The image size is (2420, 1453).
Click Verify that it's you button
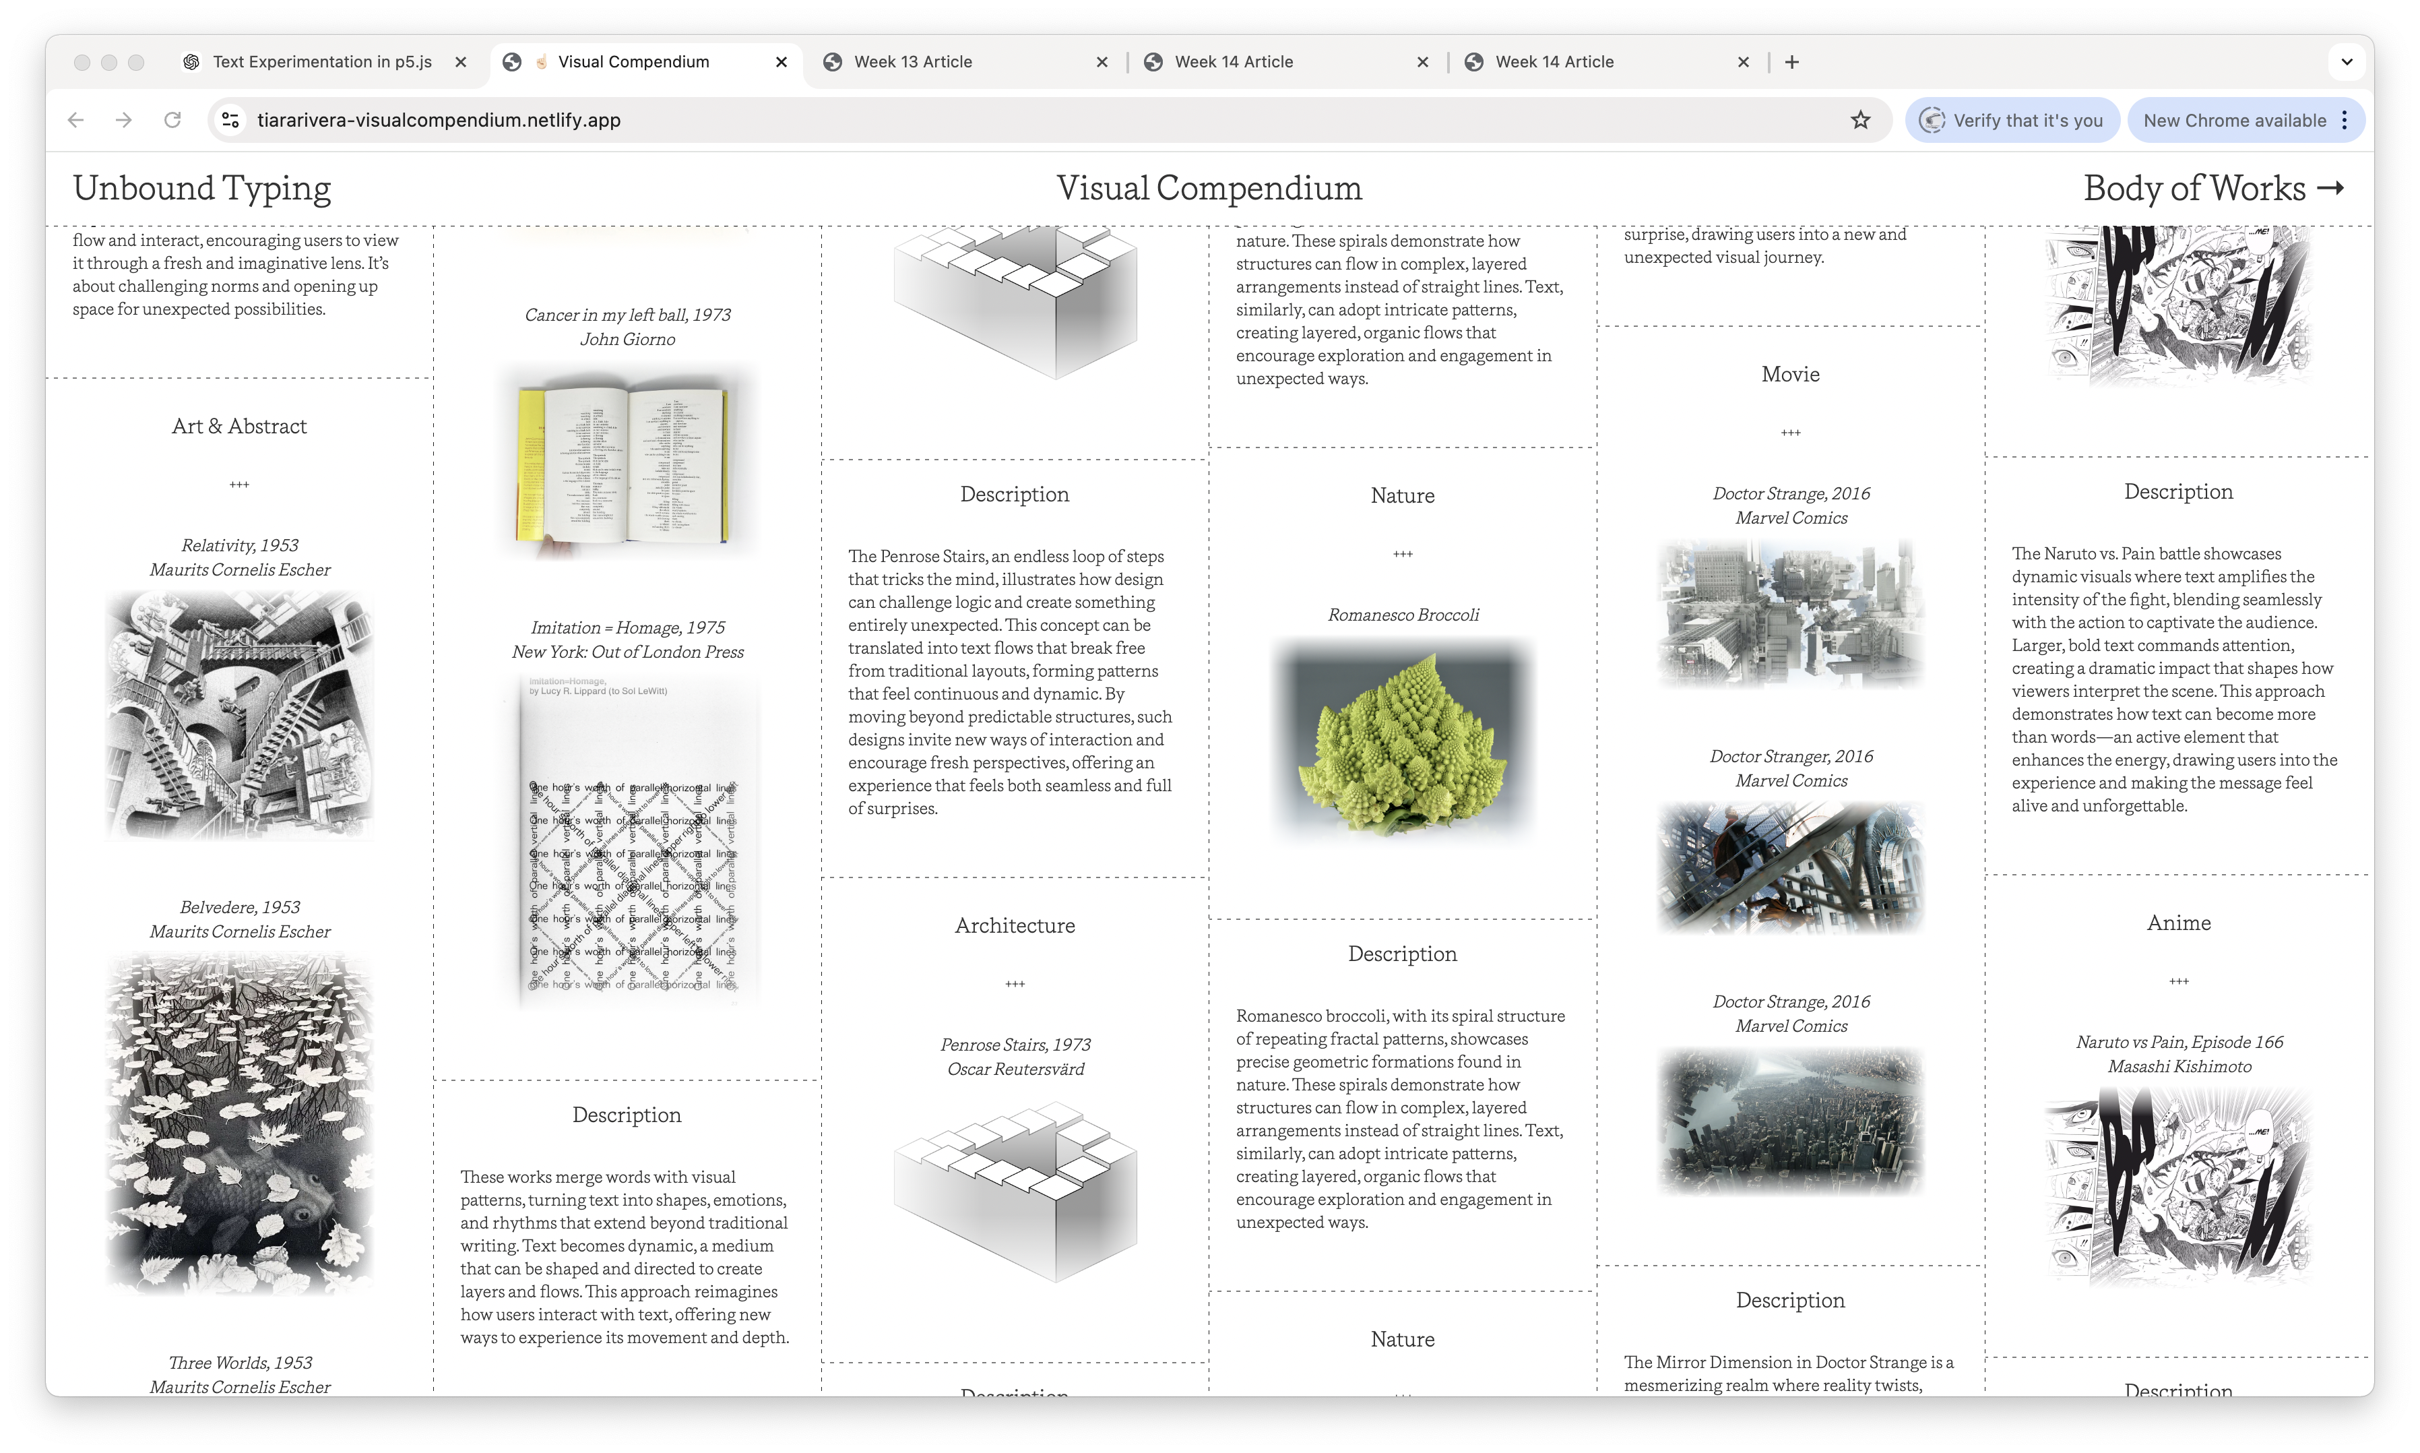pos(2012,121)
